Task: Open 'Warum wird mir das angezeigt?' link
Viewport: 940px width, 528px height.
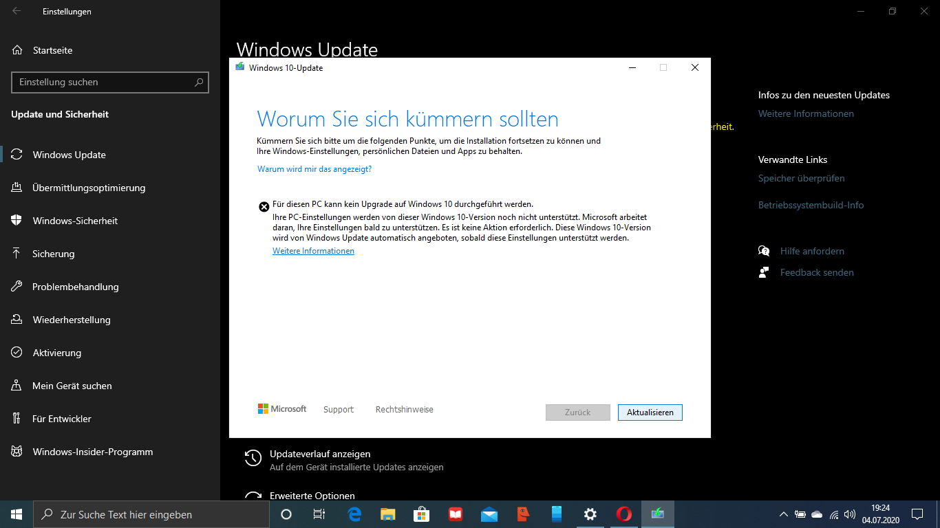Action: click(x=314, y=168)
